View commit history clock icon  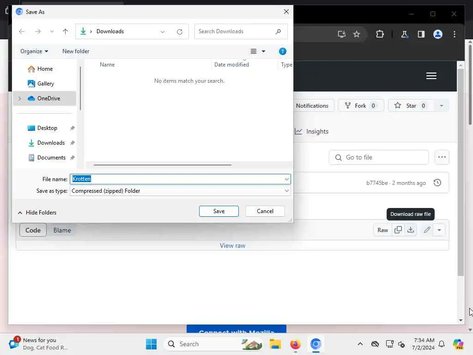[x=437, y=183]
